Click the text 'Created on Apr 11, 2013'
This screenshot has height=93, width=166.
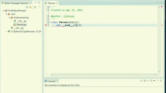click(67, 10)
